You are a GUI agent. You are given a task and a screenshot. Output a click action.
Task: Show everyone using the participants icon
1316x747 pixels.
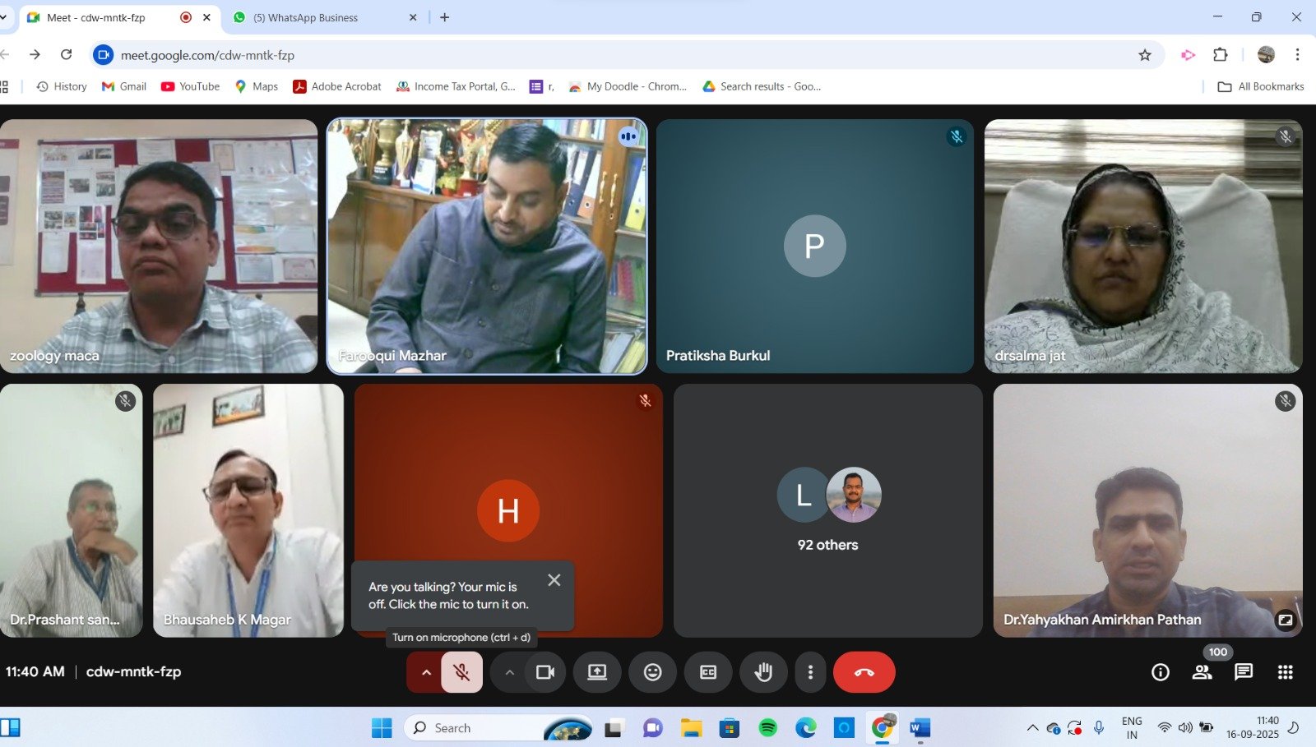tap(1202, 671)
